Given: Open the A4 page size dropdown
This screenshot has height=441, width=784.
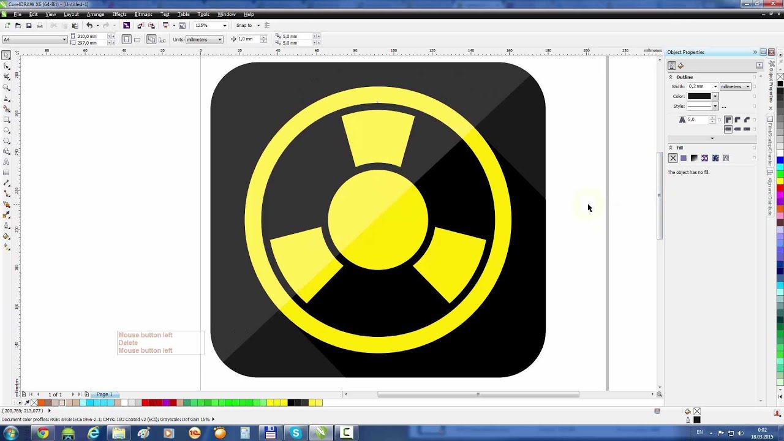Looking at the screenshot, I should click(x=64, y=40).
